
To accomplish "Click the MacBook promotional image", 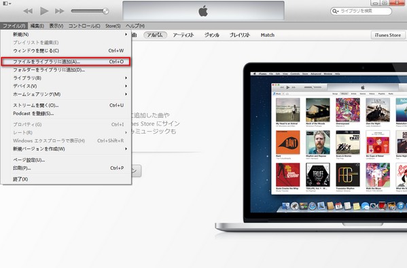I will click(x=311, y=148).
